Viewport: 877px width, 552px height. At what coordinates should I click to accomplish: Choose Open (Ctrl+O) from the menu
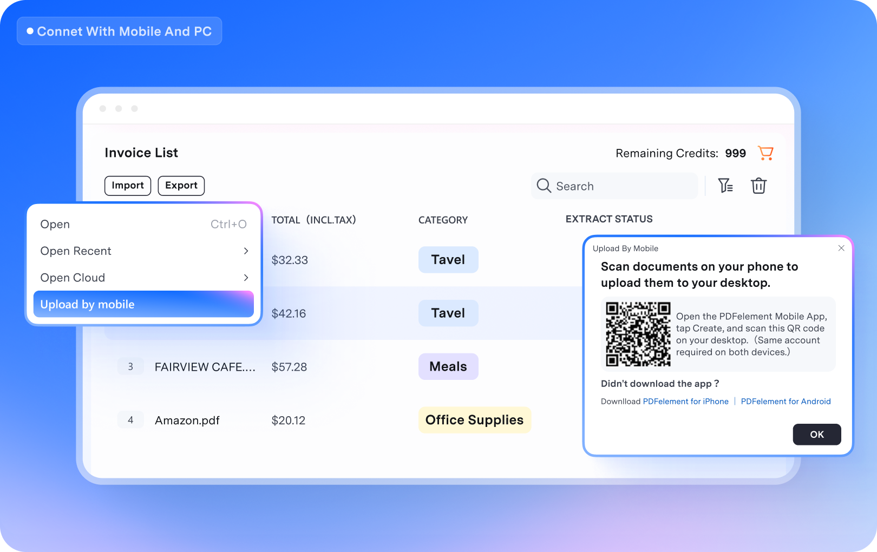pyautogui.click(x=55, y=224)
